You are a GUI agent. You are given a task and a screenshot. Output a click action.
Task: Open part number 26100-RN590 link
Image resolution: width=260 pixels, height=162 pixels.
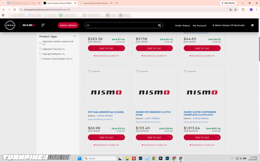105,116
